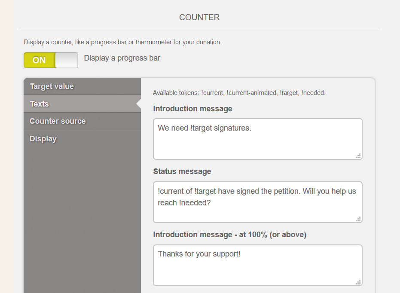Click the resize grip of Status message box

(358, 219)
